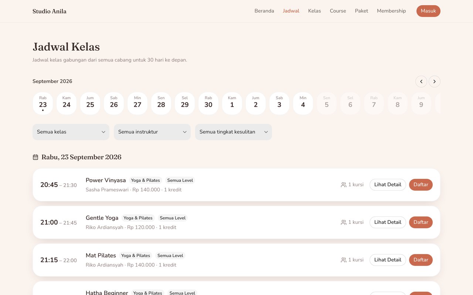Click the 21:15 start time
Viewport: 473px width, 295px height.
tap(49, 260)
